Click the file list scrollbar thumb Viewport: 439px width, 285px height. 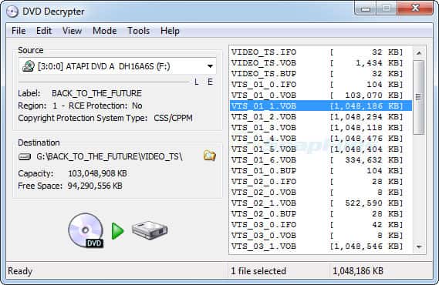(419, 97)
